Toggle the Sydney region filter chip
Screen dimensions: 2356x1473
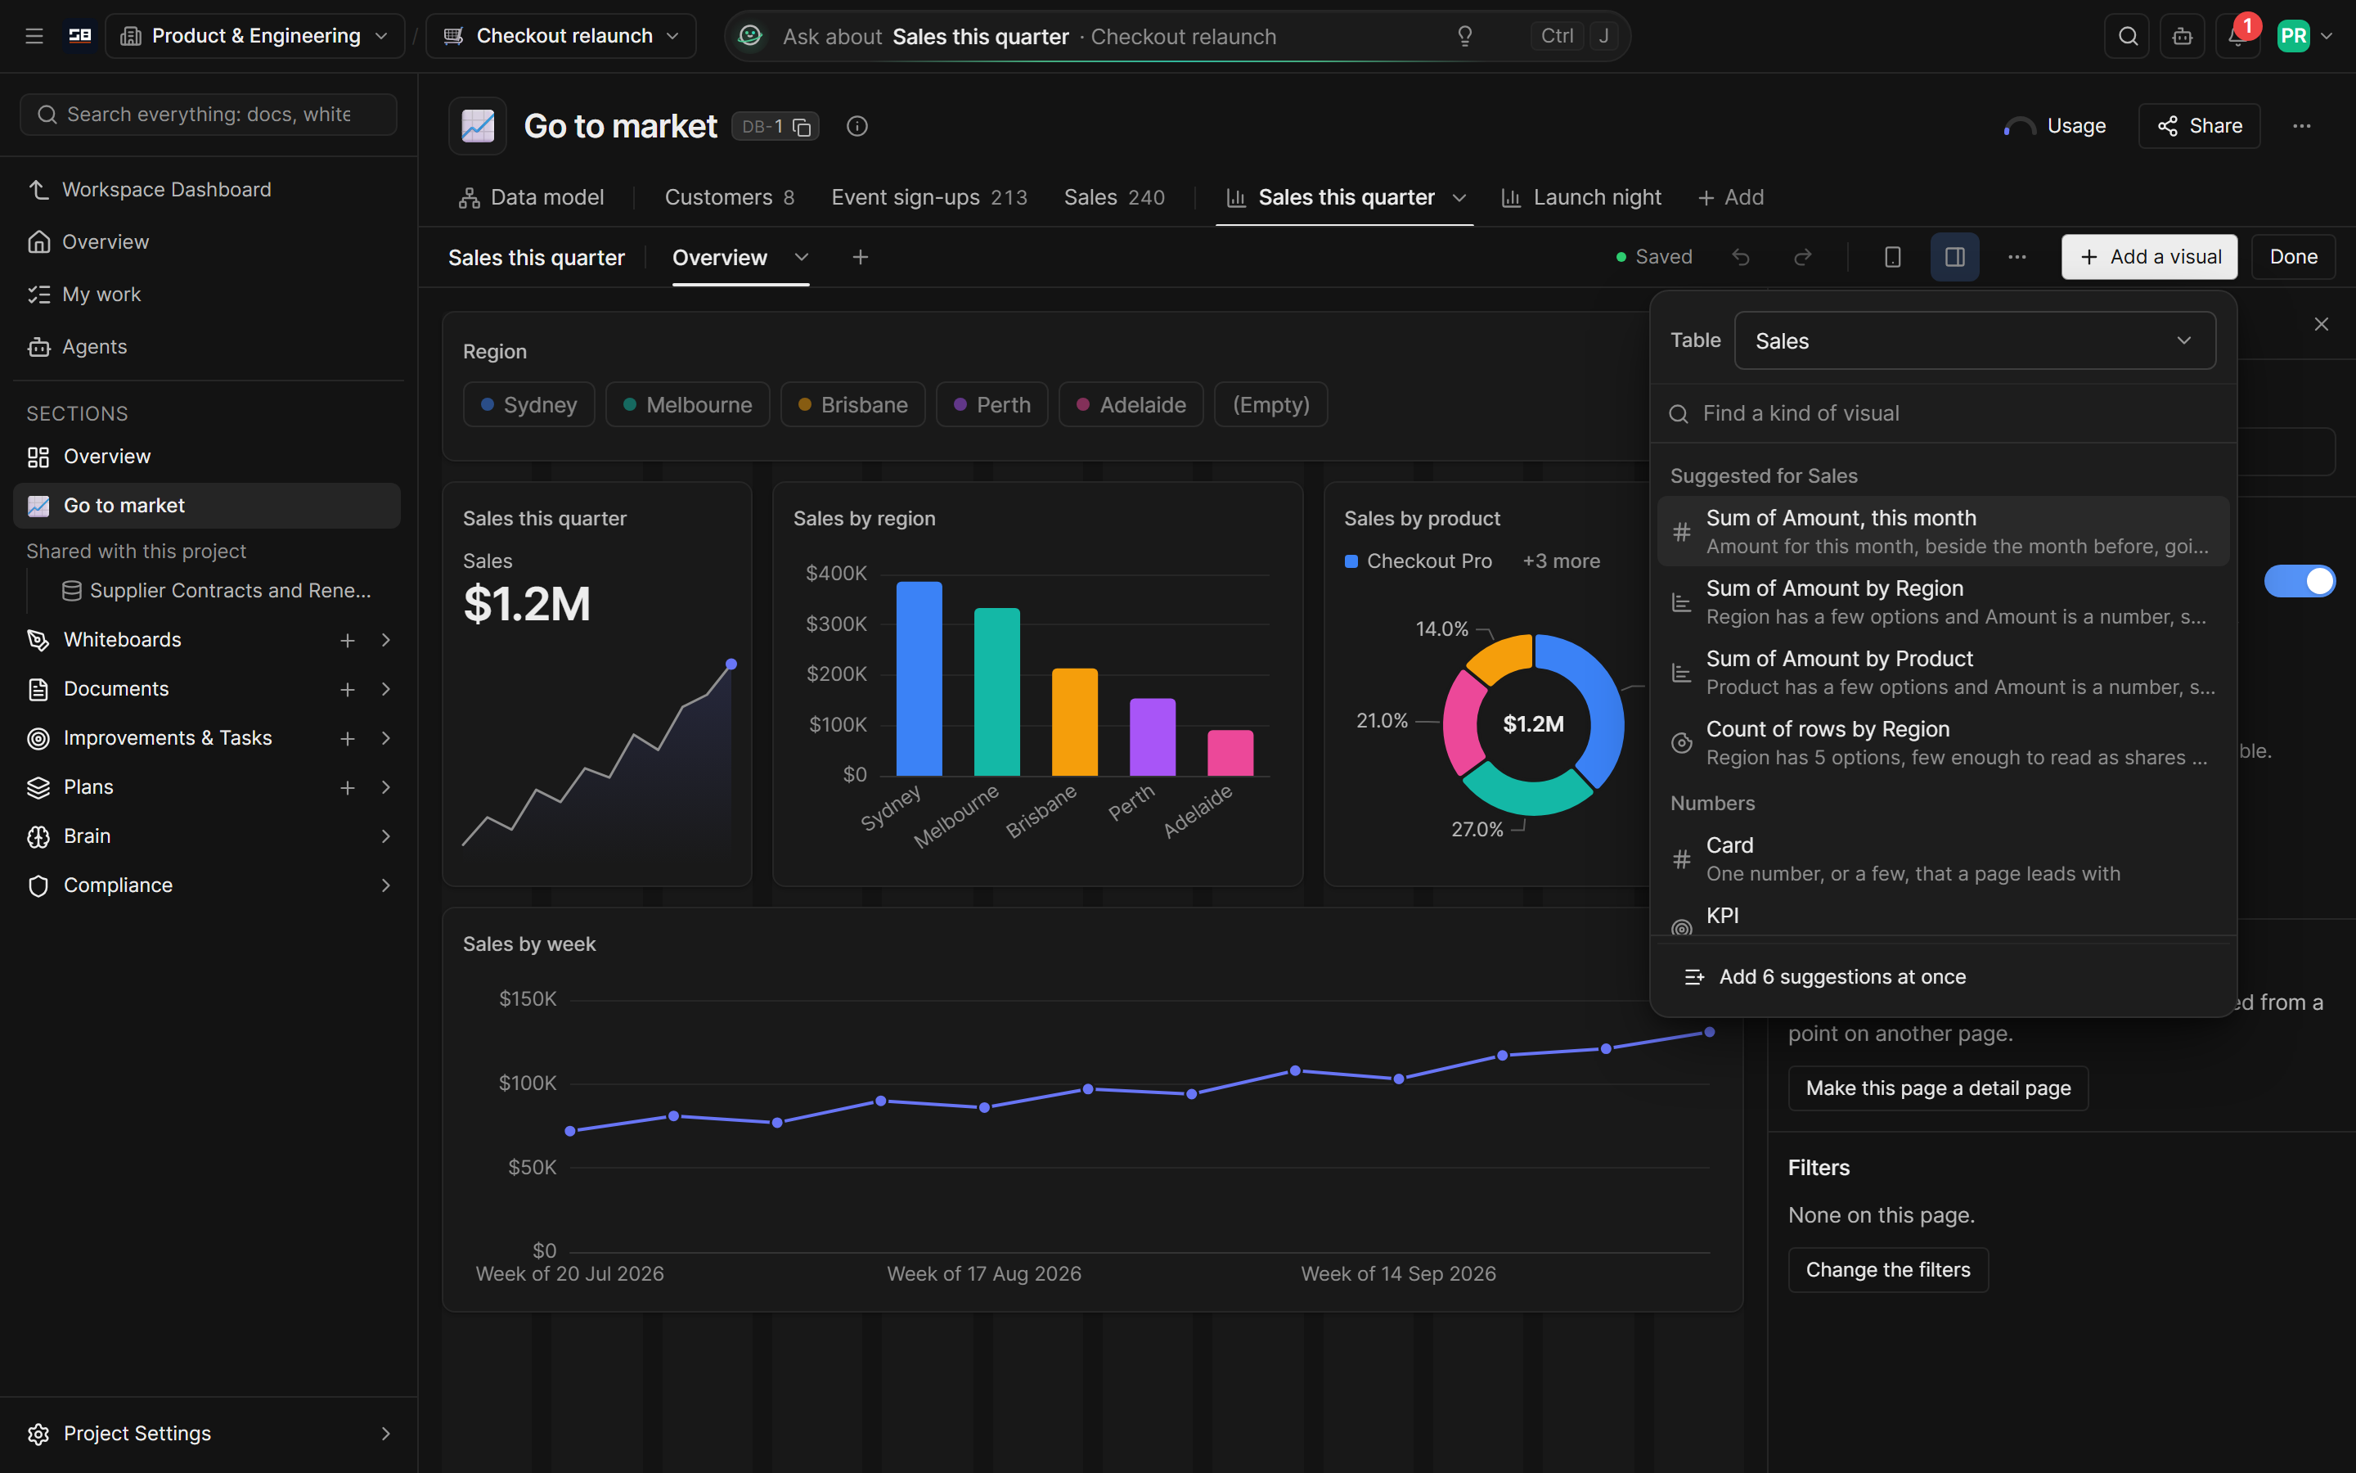point(528,404)
